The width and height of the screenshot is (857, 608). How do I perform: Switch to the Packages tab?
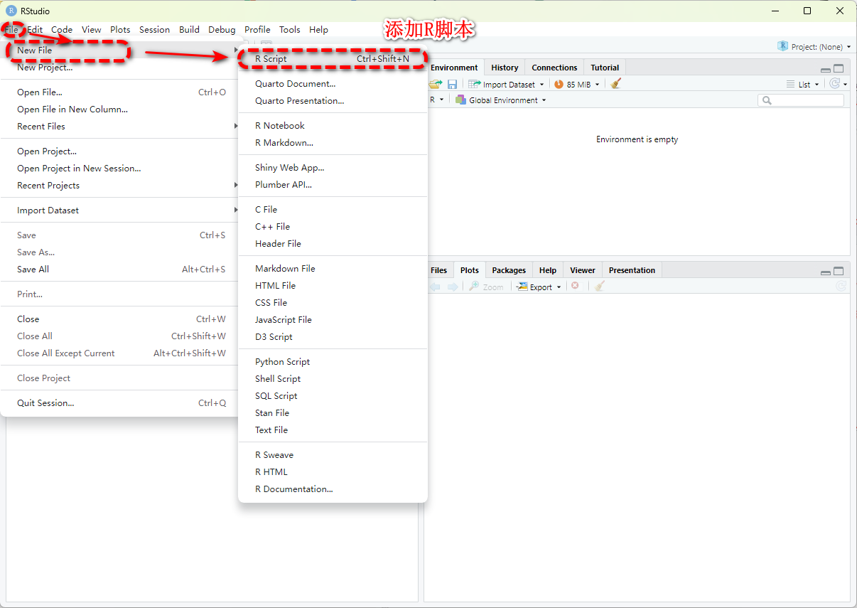pos(509,270)
